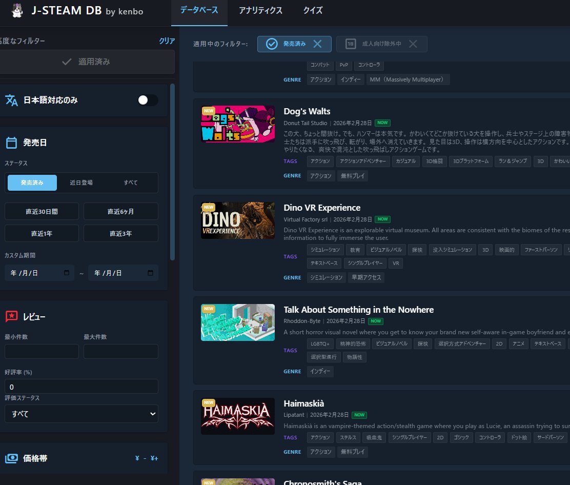This screenshot has height=485, width=570.
Task: Open the end date calendar picker icon
Action: coord(150,273)
